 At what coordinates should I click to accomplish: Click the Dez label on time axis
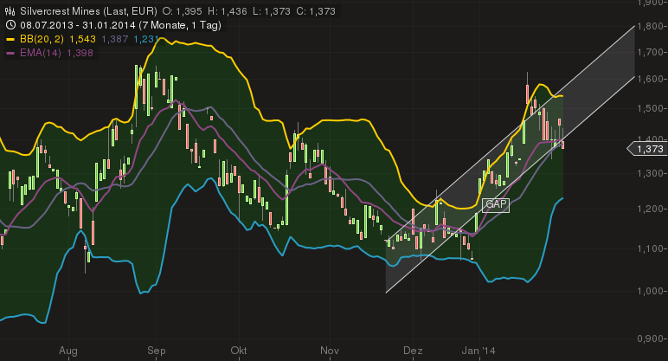click(412, 351)
